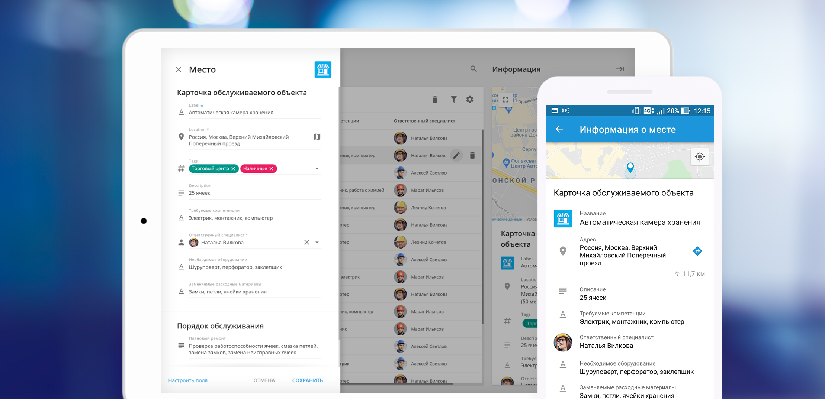This screenshot has height=399, width=825.
Task: Edit the Label field Автоматическая камера хранения
Action: click(x=255, y=113)
